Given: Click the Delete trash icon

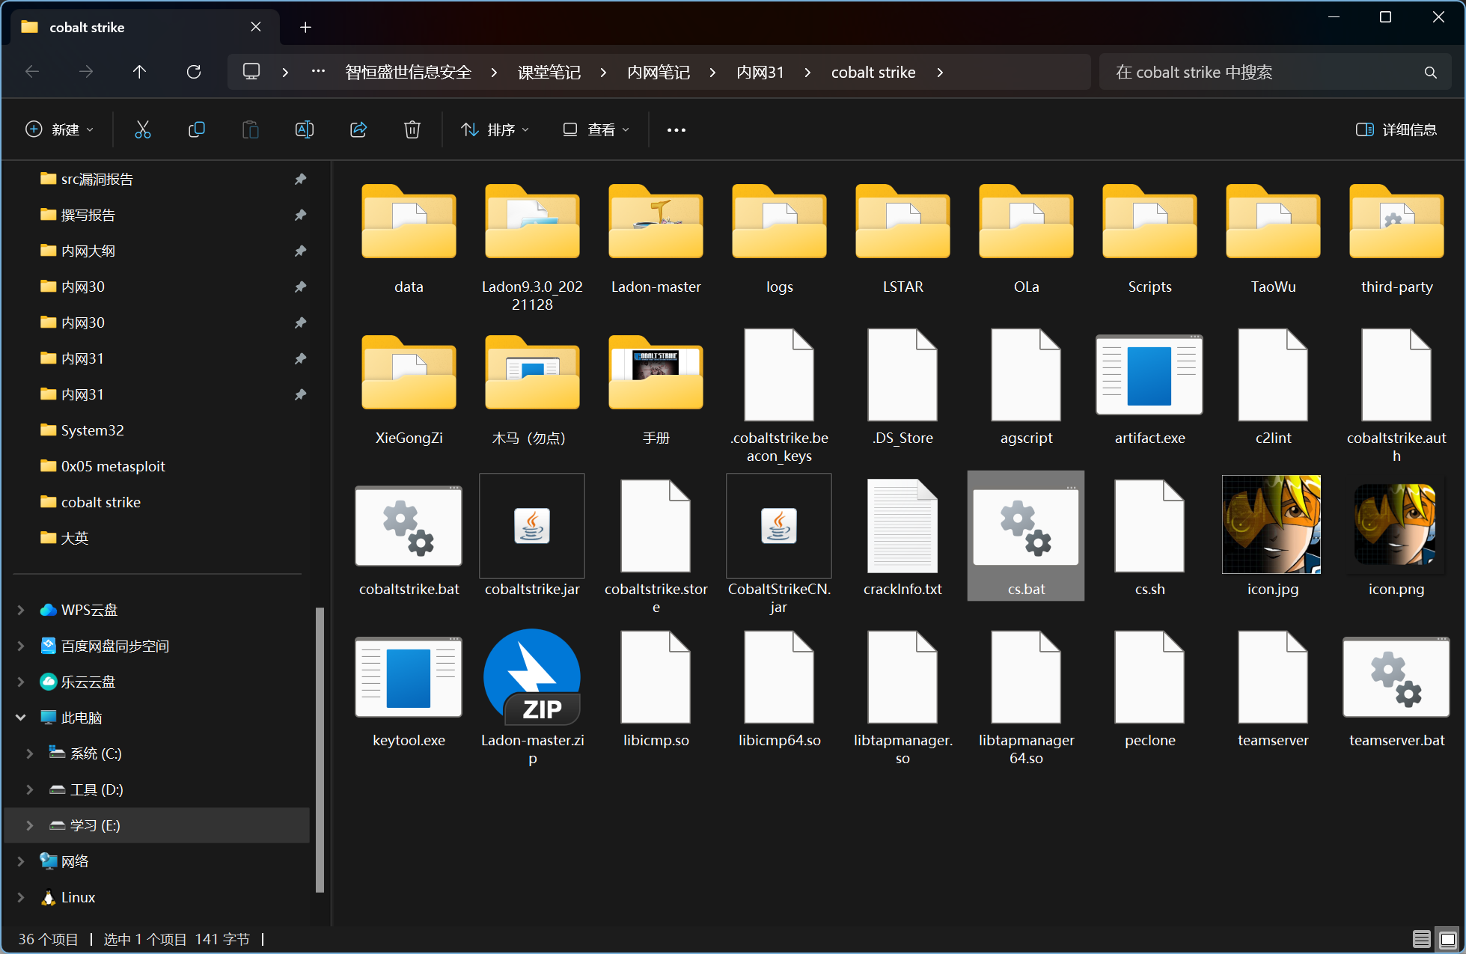Looking at the screenshot, I should pos(412,129).
